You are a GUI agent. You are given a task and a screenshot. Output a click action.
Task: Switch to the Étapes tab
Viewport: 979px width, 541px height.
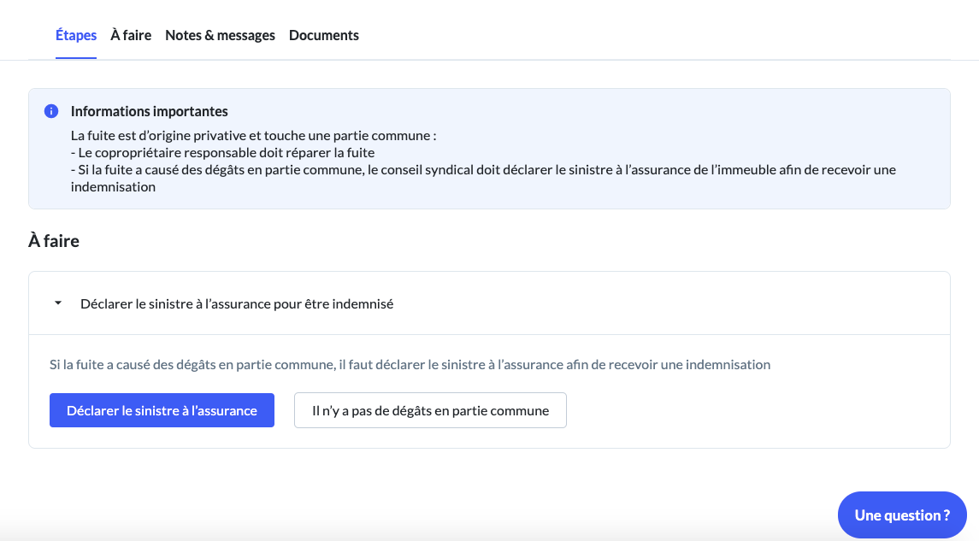[x=75, y=36]
